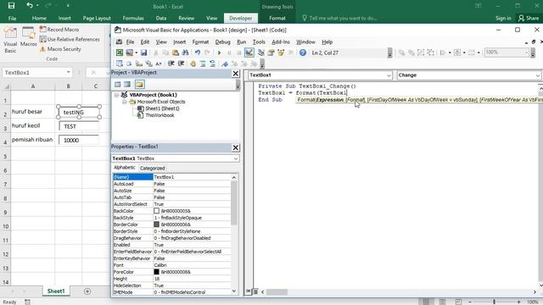Open Excel Name Box dropdown arrow
The image size is (543, 305).
(x=68, y=72)
